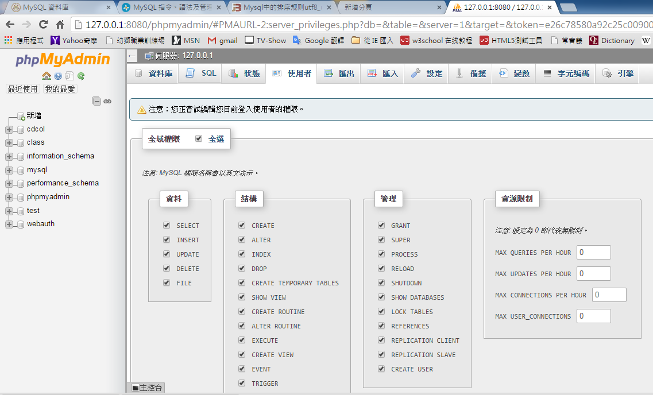Uncheck the FILE privilege
This screenshot has height=395, width=653.
tap(167, 282)
